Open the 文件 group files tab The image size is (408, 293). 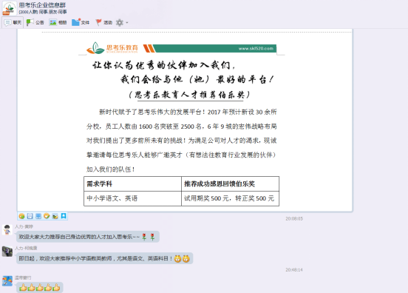coord(81,23)
